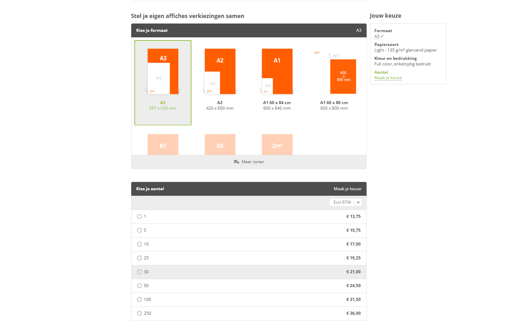The height and width of the screenshot is (322, 521).
Task: Open the Maak je keuze link
Action: 388,78
